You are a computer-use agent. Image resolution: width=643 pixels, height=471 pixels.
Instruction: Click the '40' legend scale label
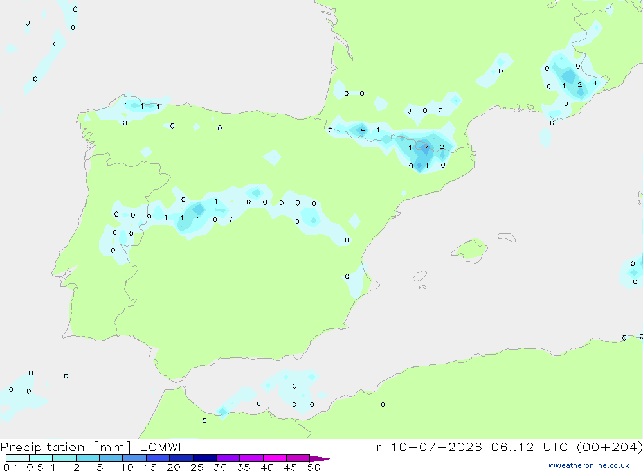coord(267,467)
